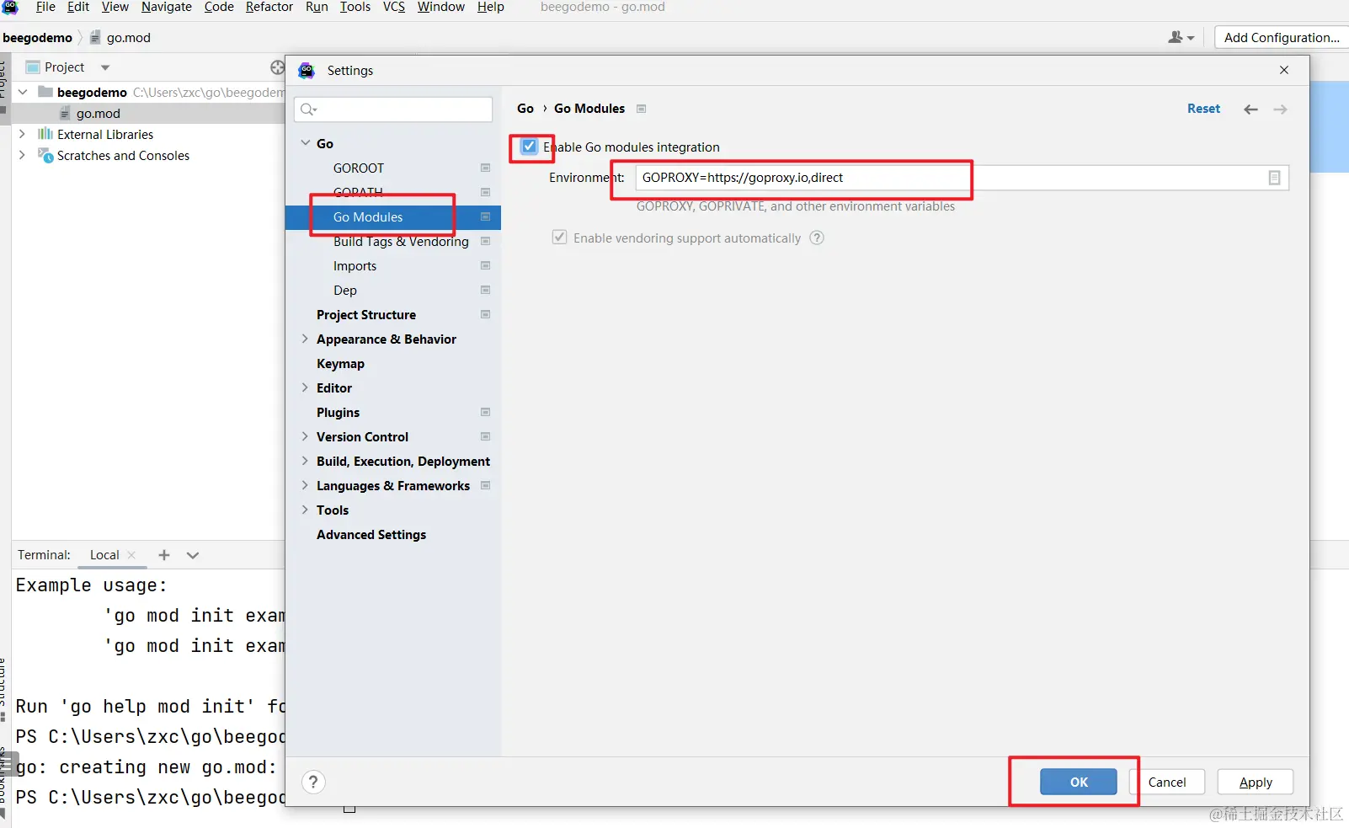Toggle Enable vendoring support automatically checkbox
The image size is (1349, 828).
559,238
